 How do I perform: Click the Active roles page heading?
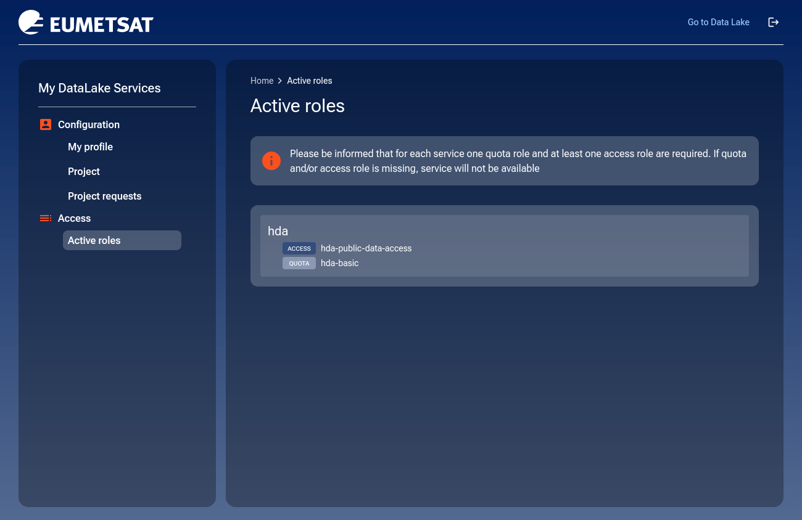coord(297,106)
